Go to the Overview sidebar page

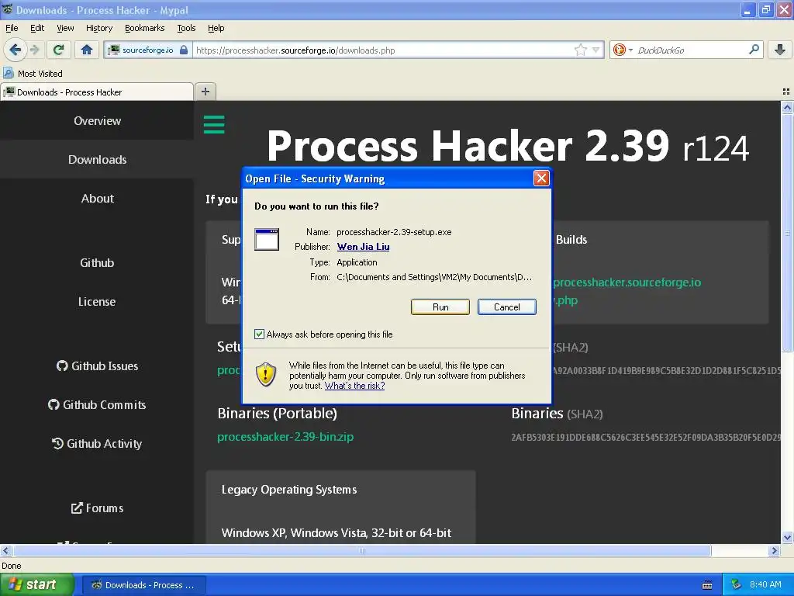[97, 120]
